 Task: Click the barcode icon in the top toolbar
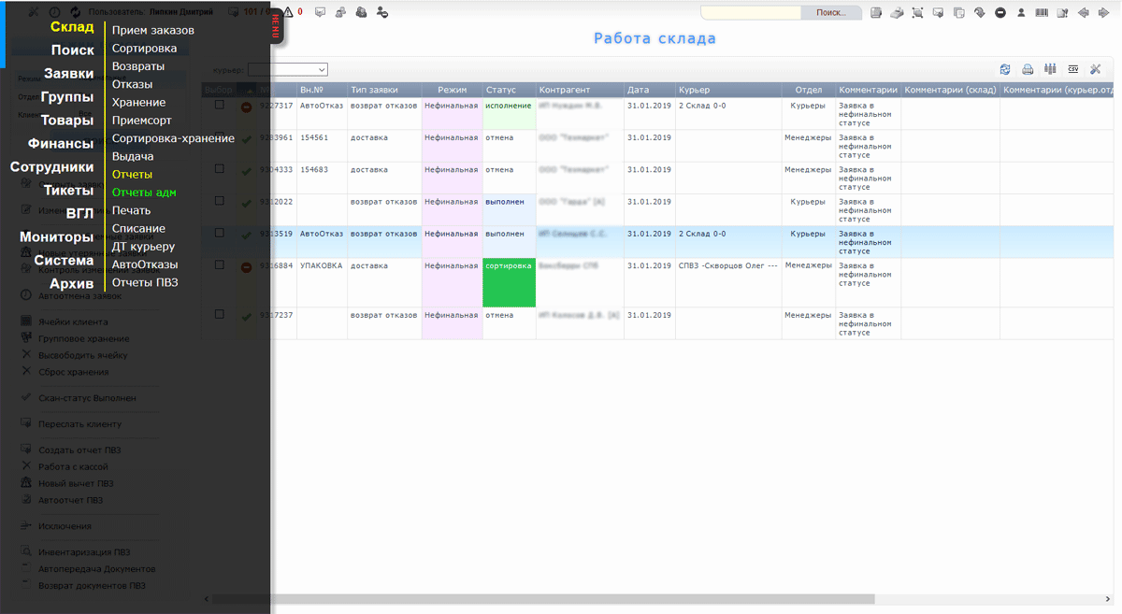click(x=1042, y=13)
